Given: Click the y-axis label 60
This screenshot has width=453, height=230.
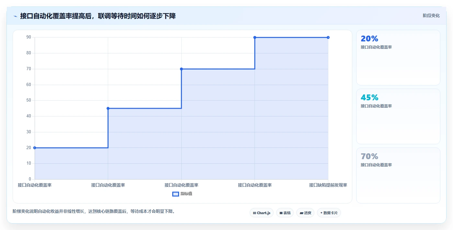Looking at the screenshot, I should coord(29,85).
